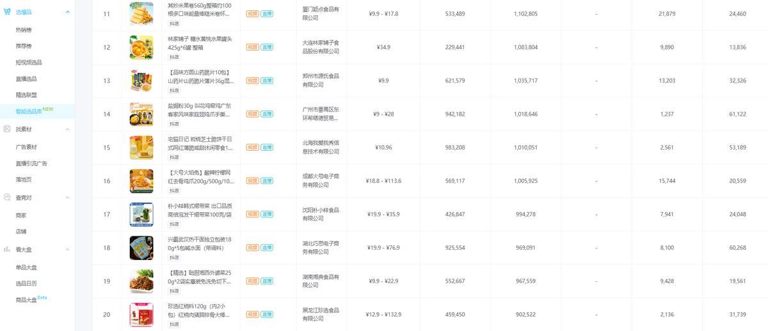
Task: Click the 选爆品 shopping bag icon
Action: (6, 12)
